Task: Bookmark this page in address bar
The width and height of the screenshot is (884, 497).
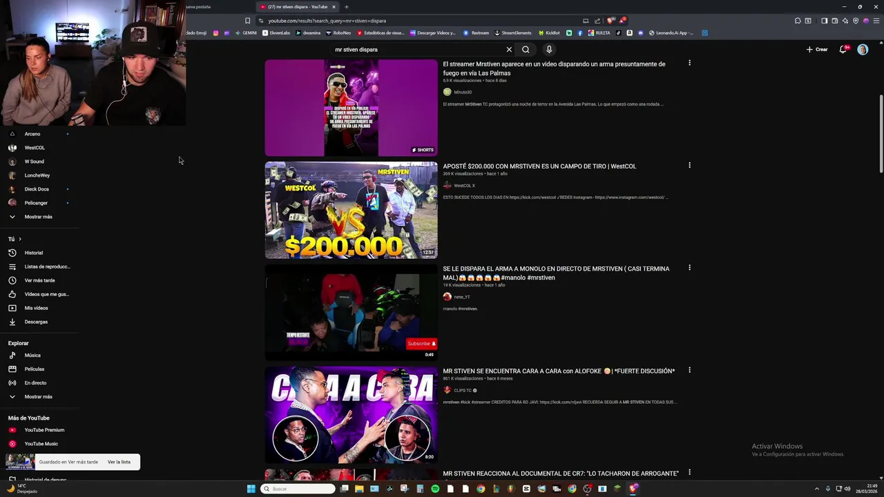Action: (x=247, y=21)
